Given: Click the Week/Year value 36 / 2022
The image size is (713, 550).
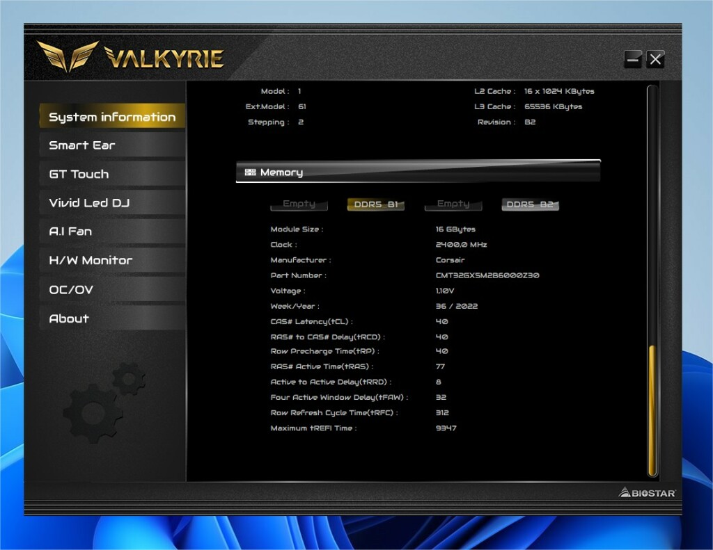Looking at the screenshot, I should point(457,306).
